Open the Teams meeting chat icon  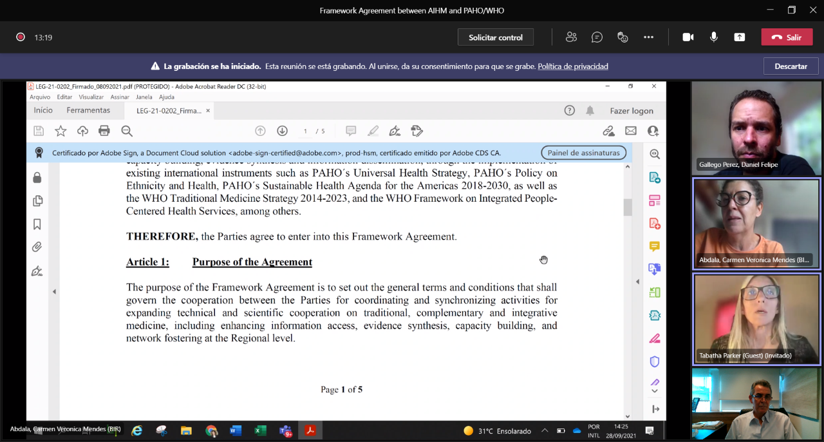pos(597,37)
